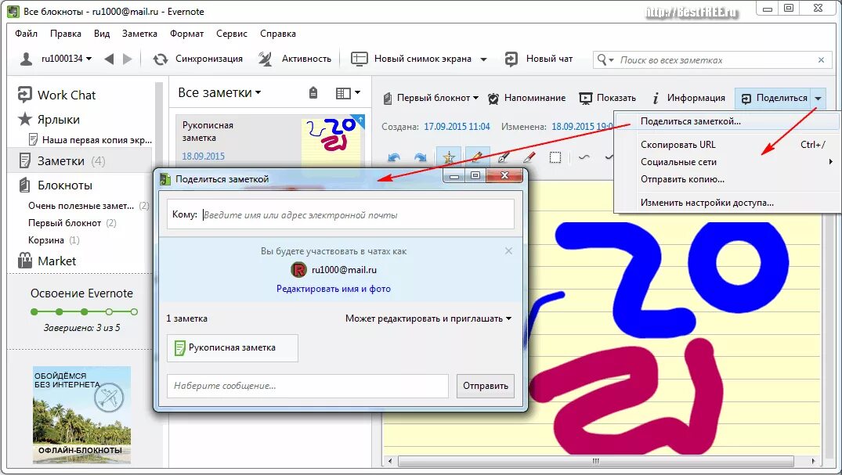Choose Поделиться заметкой... menu entry
Viewport: 842px width, 475px height.
tap(728, 121)
